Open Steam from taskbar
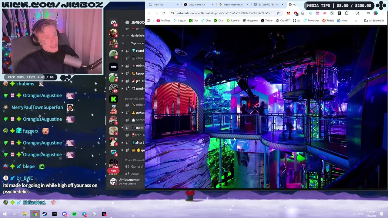388x218 pixels. click(45, 214)
